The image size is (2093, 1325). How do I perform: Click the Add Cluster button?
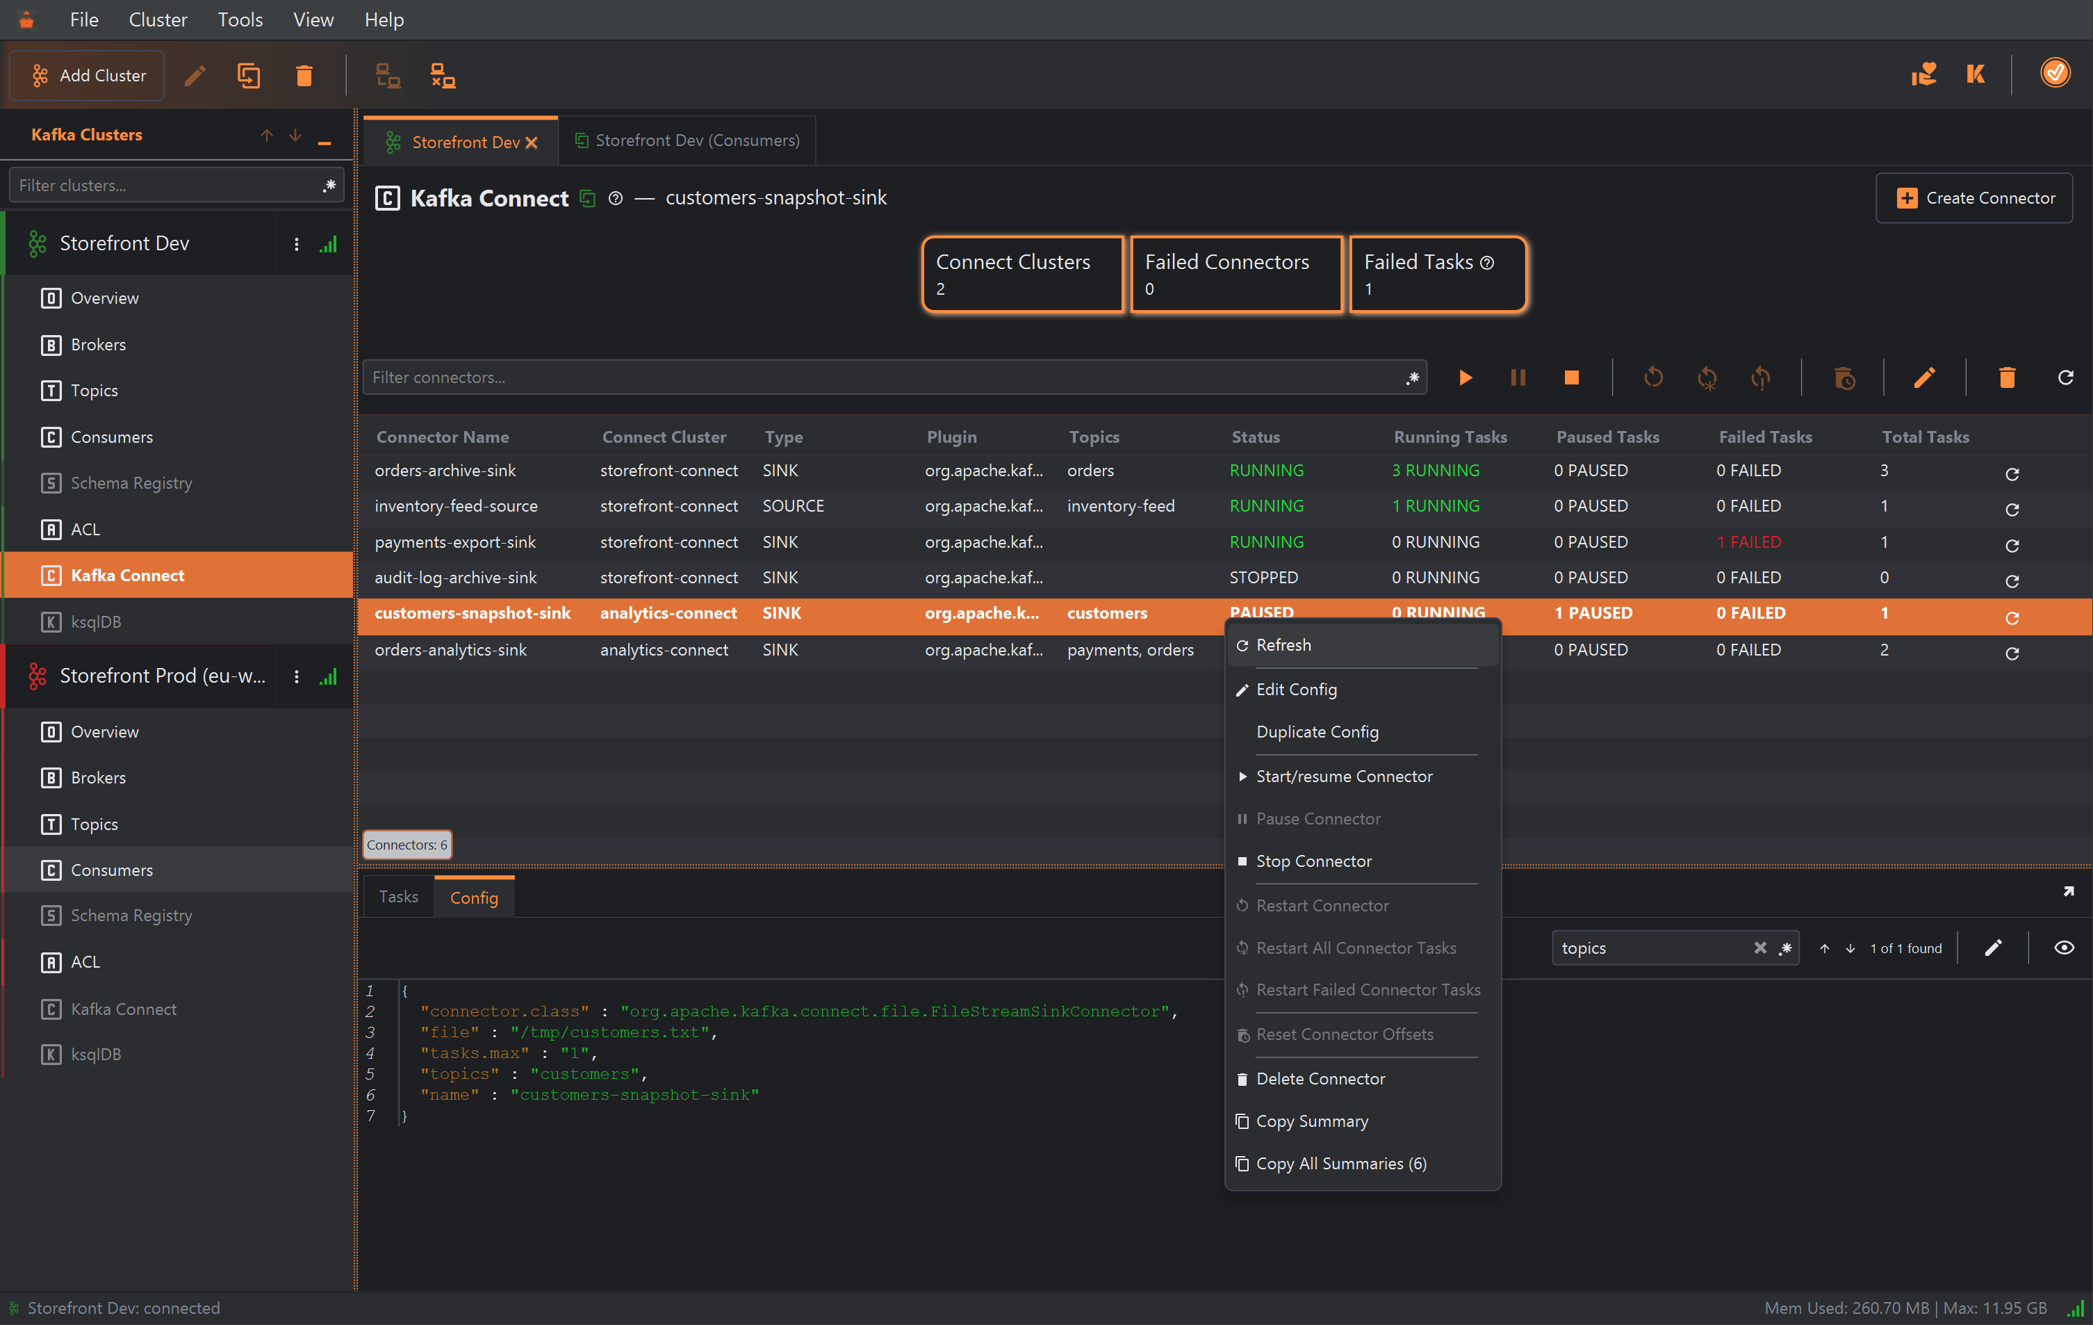click(88, 76)
